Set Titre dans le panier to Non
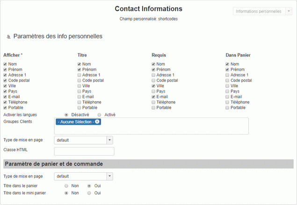Screen dimensions: 297x205 pos(66,186)
